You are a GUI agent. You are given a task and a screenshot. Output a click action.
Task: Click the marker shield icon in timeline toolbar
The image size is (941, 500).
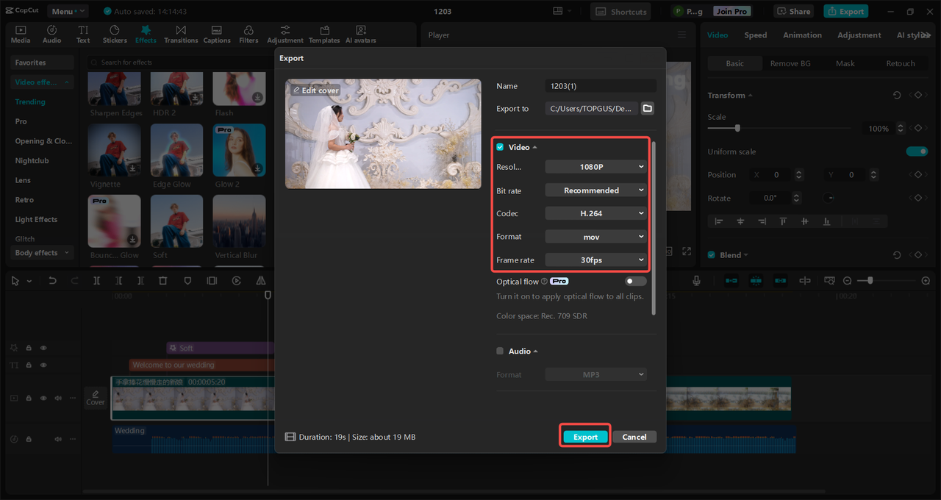tap(187, 281)
